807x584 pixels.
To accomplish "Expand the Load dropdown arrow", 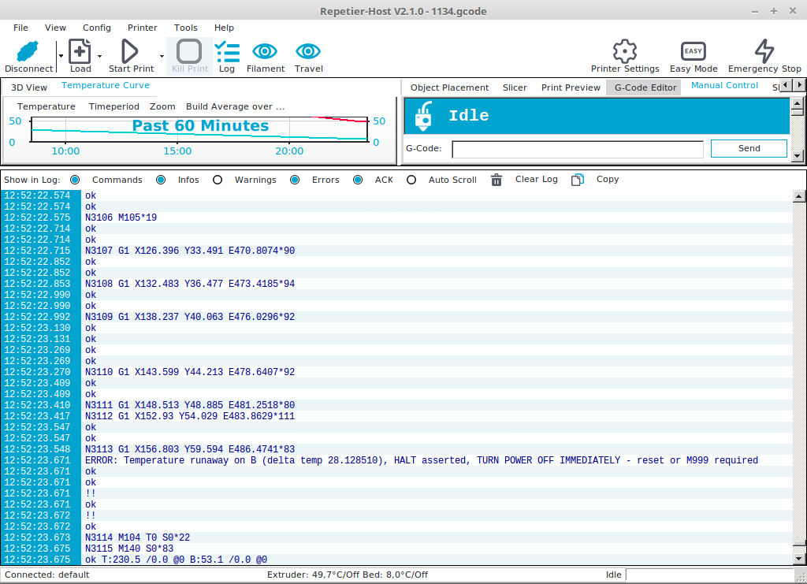I will pyautogui.click(x=100, y=56).
